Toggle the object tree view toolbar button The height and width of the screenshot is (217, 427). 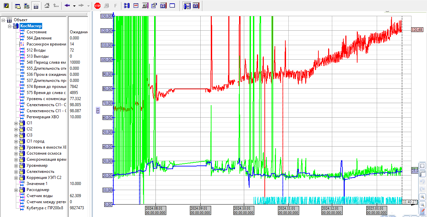click(x=36, y=6)
